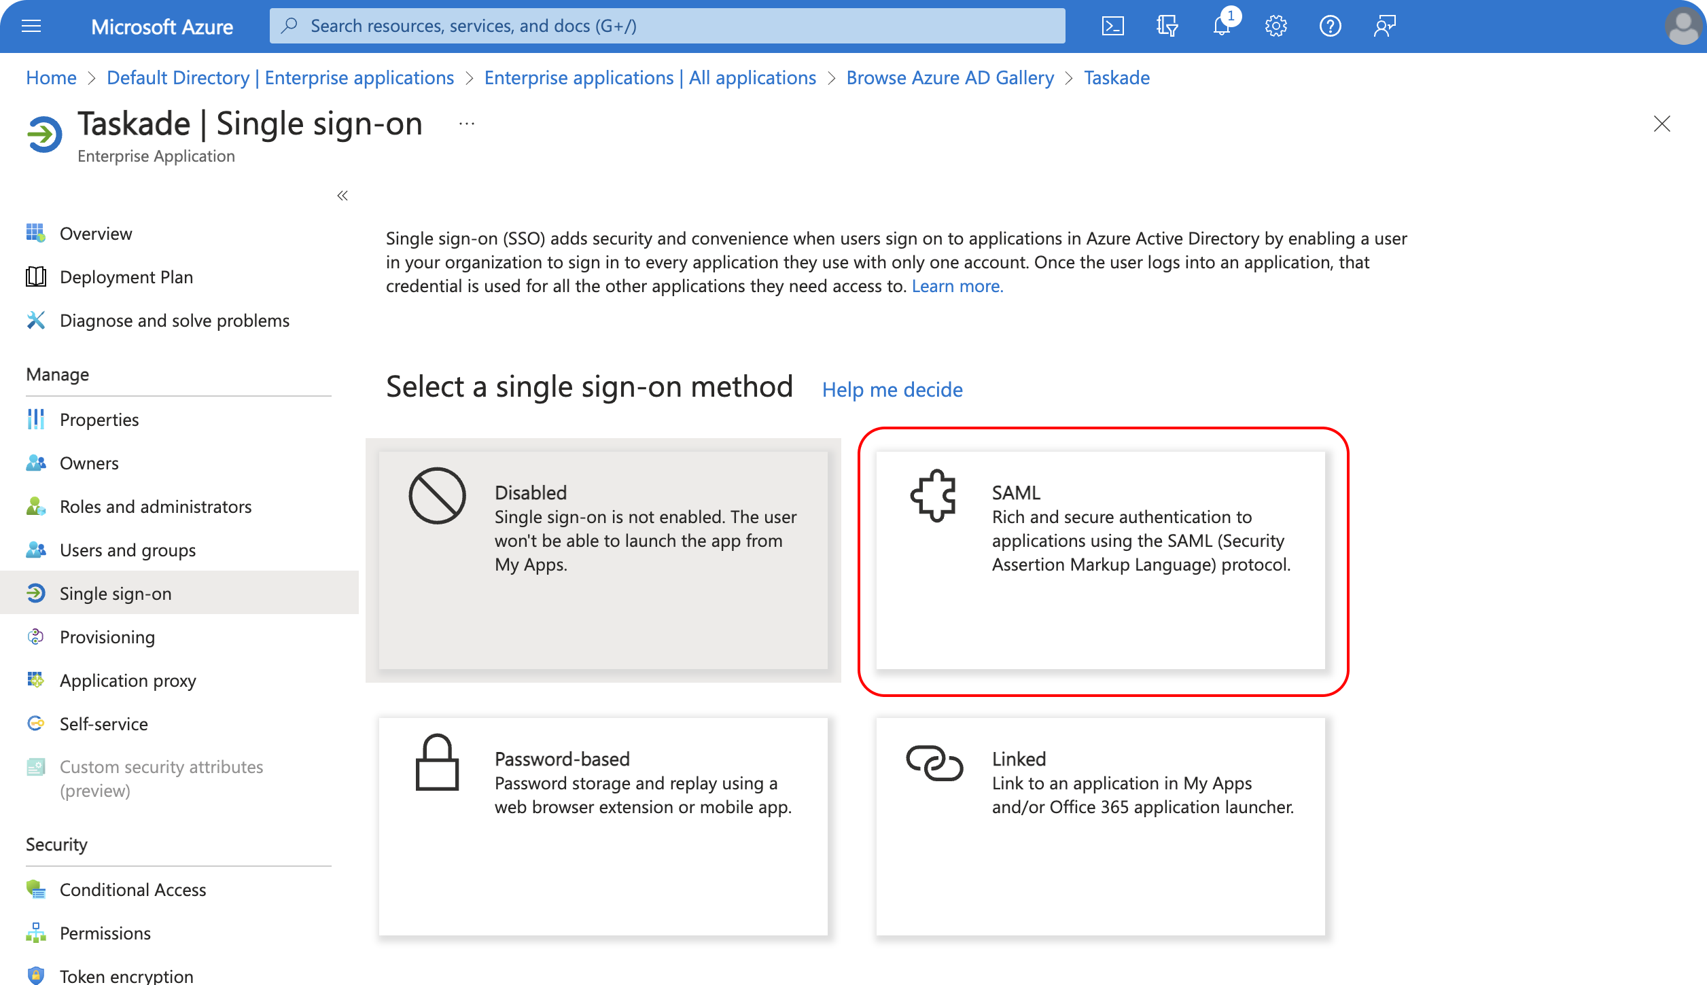Open the feedback icon

click(x=1384, y=26)
